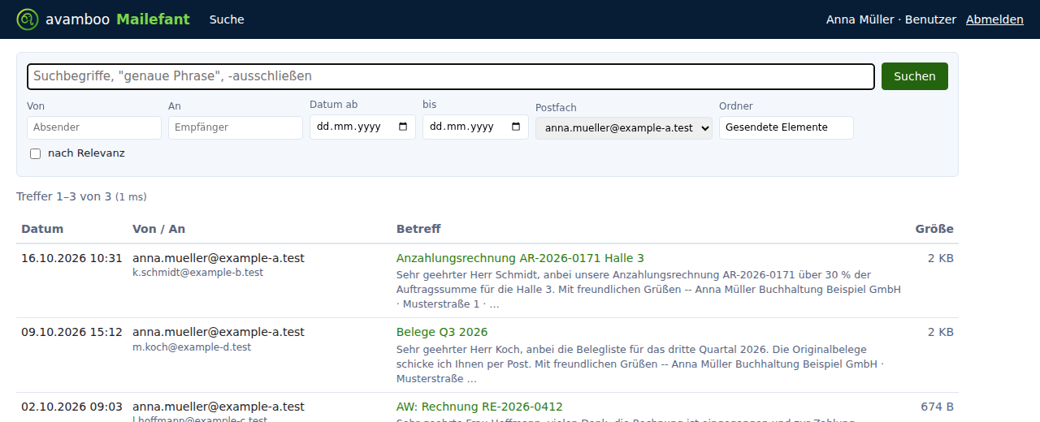1040x422 pixels.
Task: Enable the nach Relevanz checkbox
Action: (x=35, y=153)
